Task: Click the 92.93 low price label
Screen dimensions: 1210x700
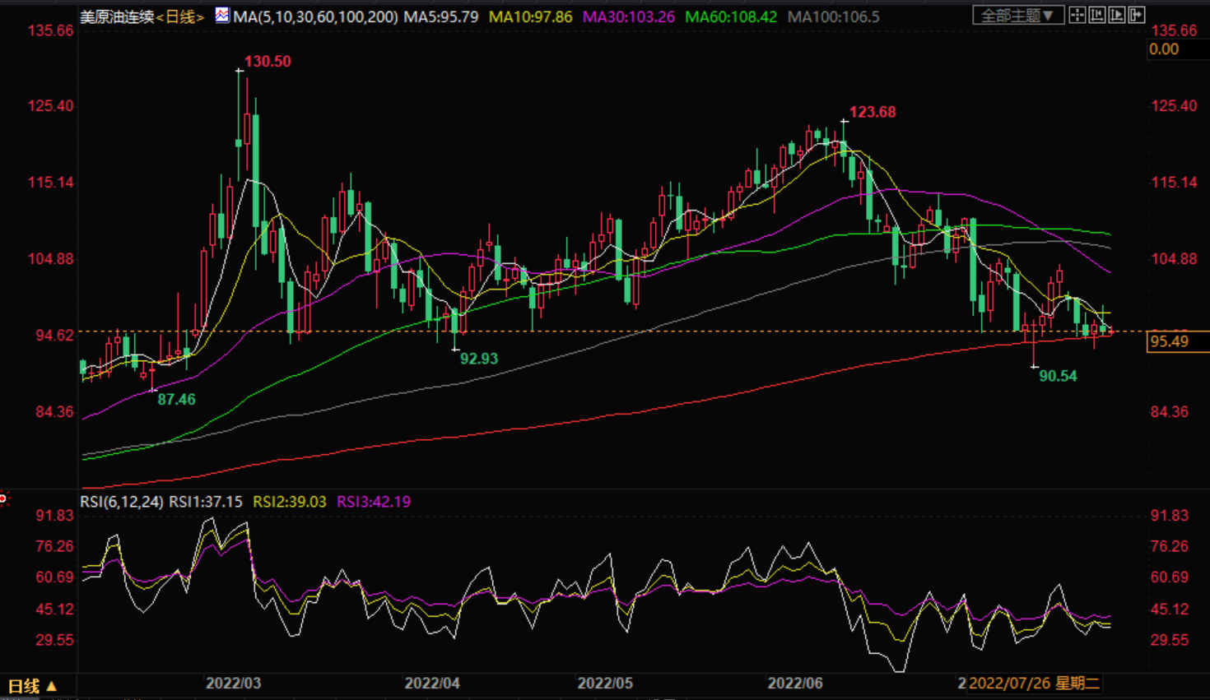Action: pos(479,359)
